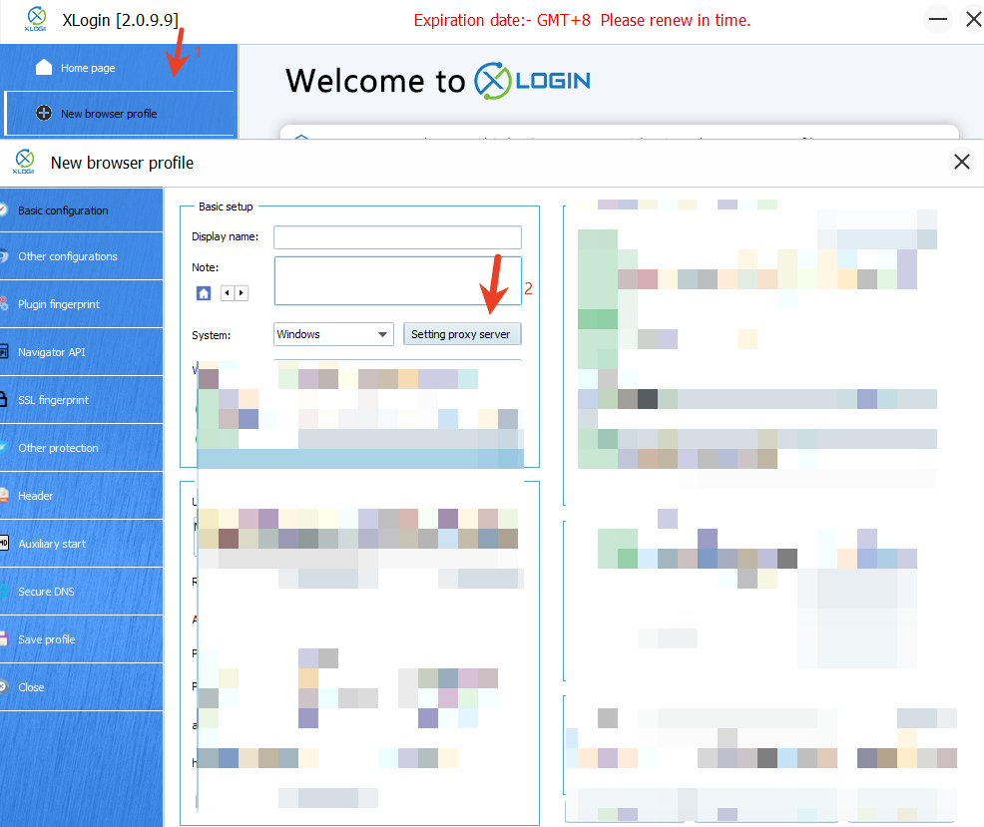
Task: Open the Other protection section
Action: (81, 448)
